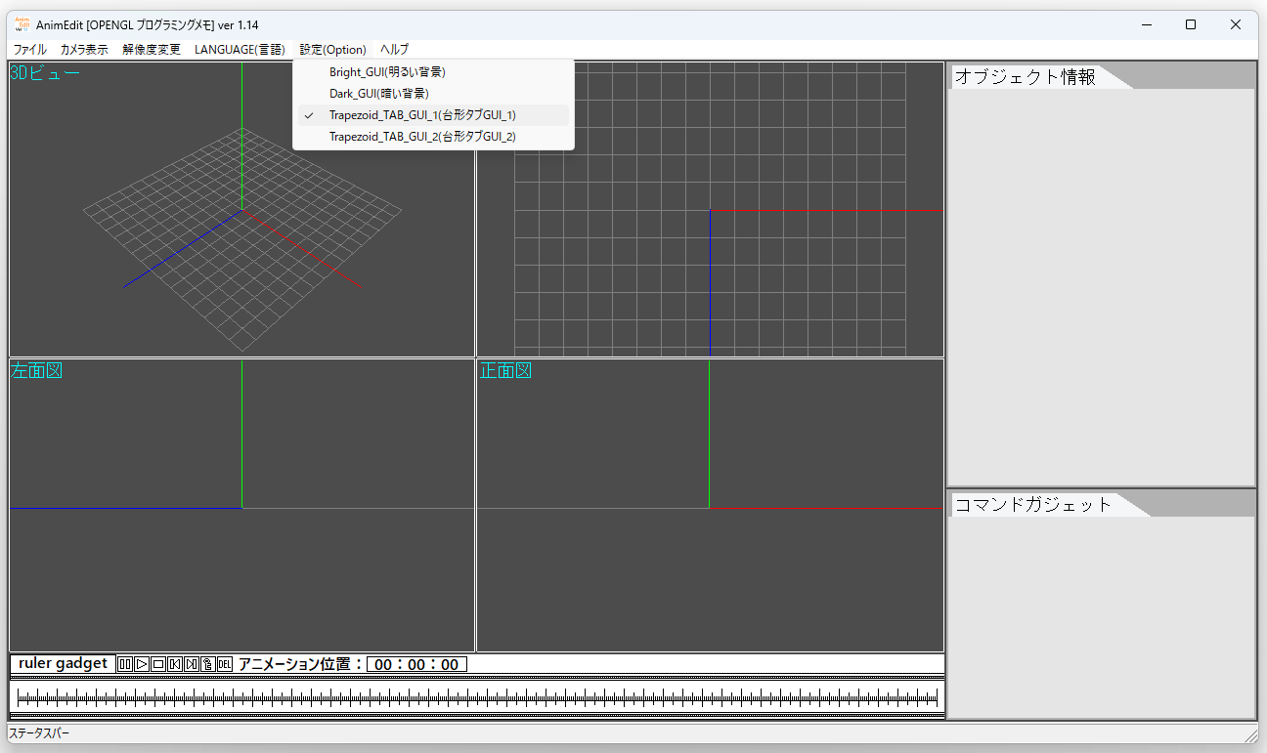Image resolution: width=1267 pixels, height=753 pixels.
Task: Click the DEL keyframe delete icon
Action: (225, 664)
